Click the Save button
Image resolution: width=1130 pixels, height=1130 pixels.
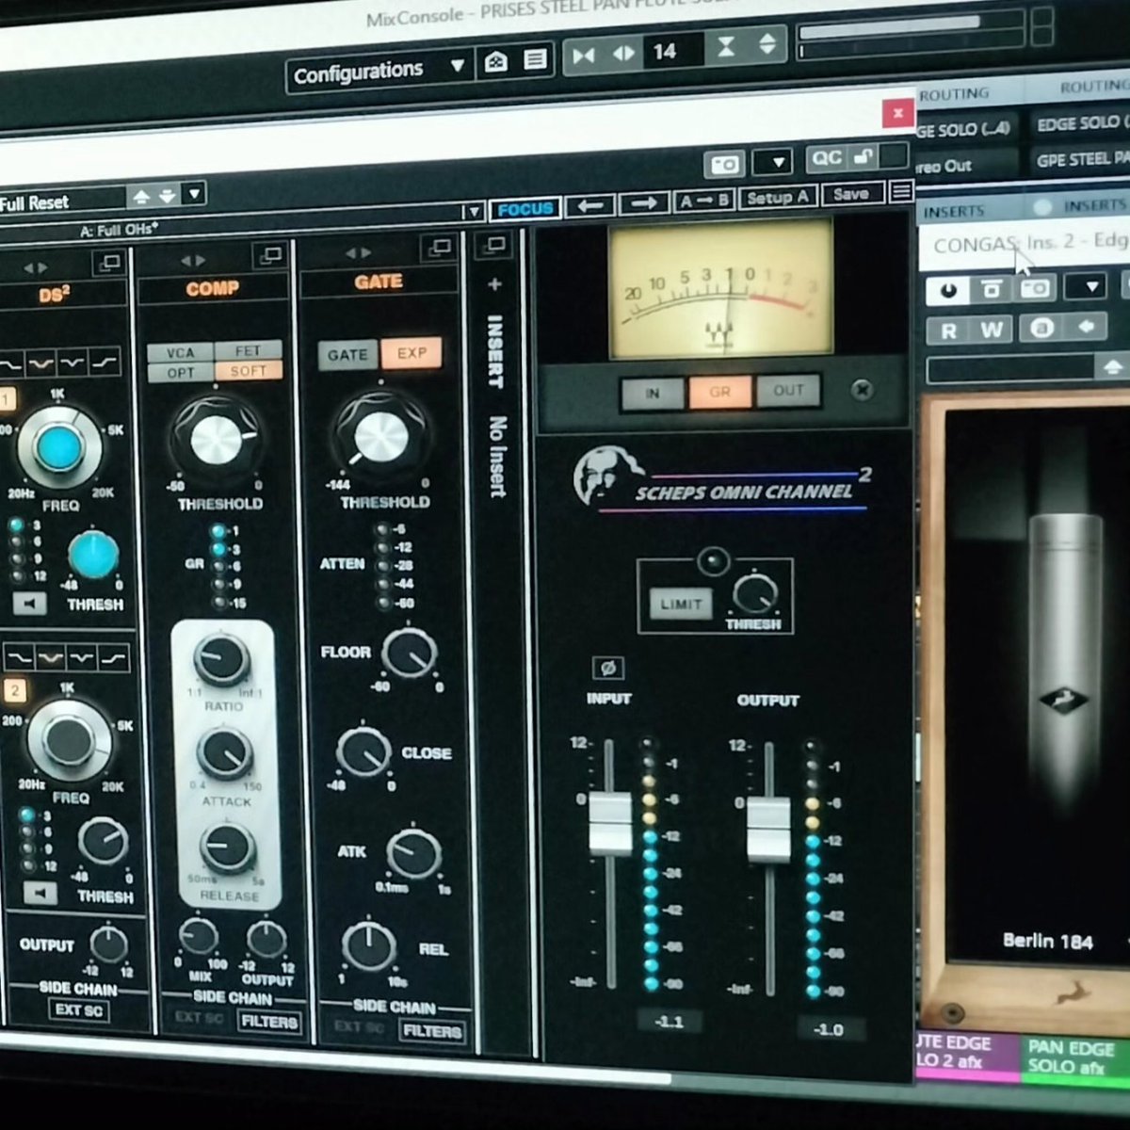[x=851, y=194]
